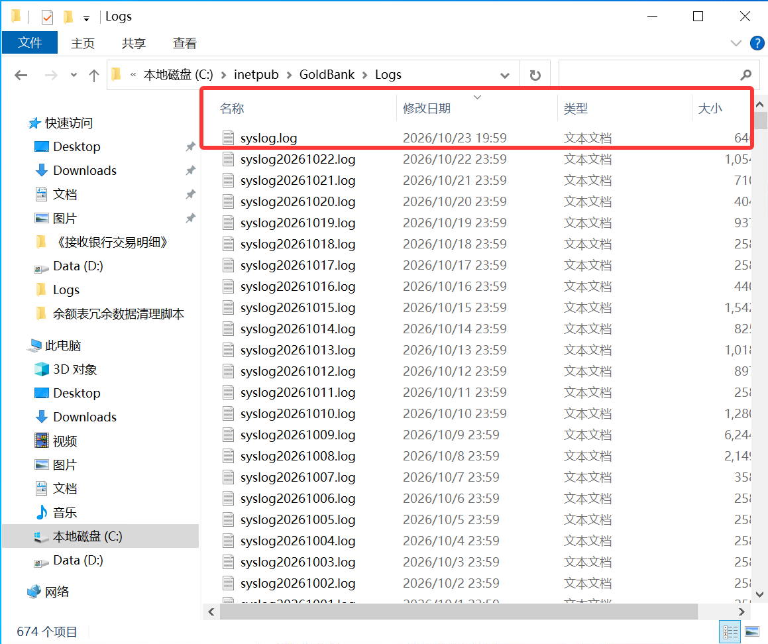Click inetpub in the address path
This screenshot has height=644, width=768.
[x=256, y=74]
